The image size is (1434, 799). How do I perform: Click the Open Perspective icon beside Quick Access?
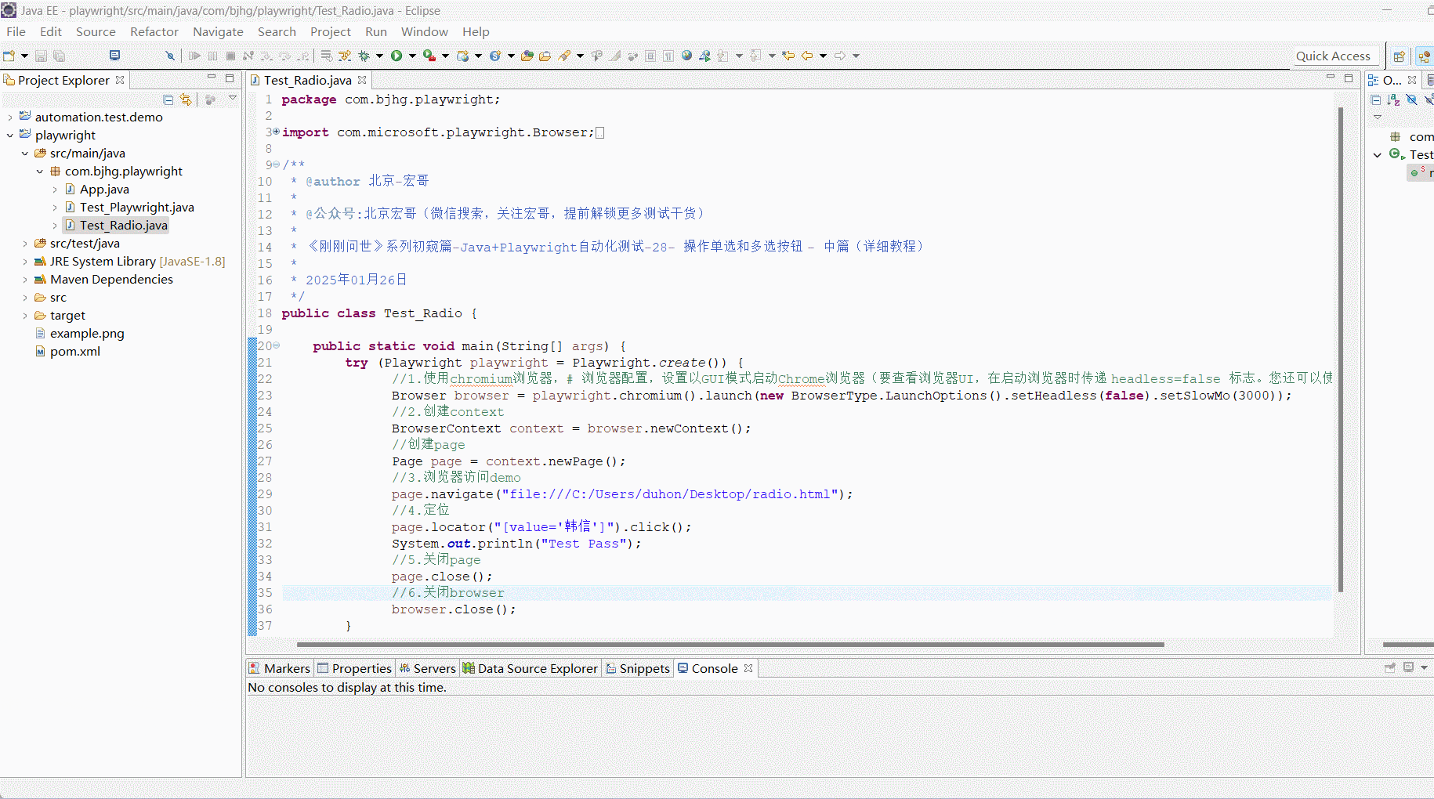[1399, 56]
